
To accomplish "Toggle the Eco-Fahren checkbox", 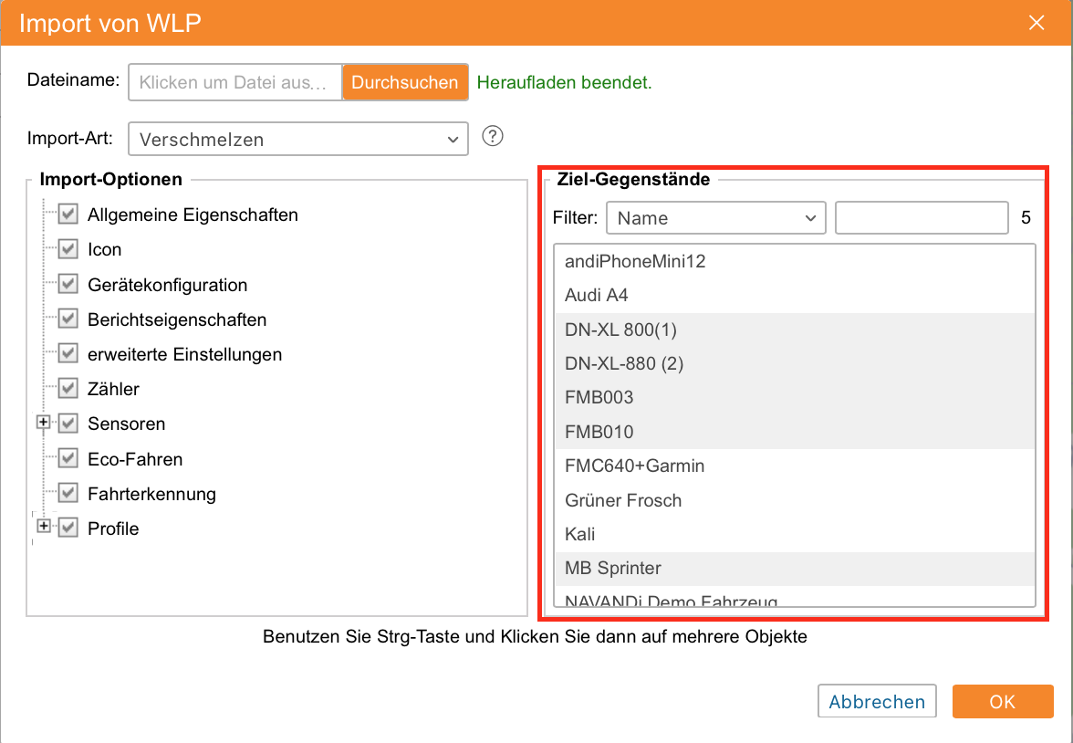I will point(68,459).
